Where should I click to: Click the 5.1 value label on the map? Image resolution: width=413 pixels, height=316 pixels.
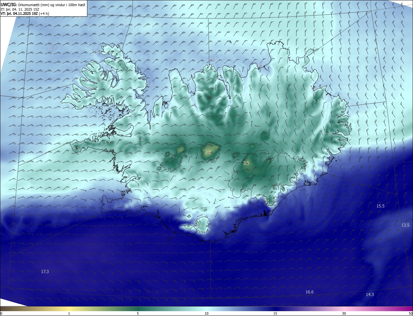click(316, 101)
